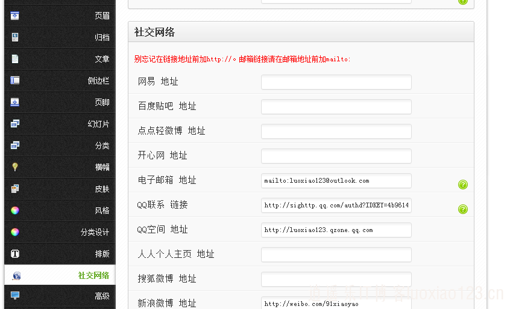Select the QQ空间 地址 input field
The image size is (510, 309).
pyautogui.click(x=336, y=230)
